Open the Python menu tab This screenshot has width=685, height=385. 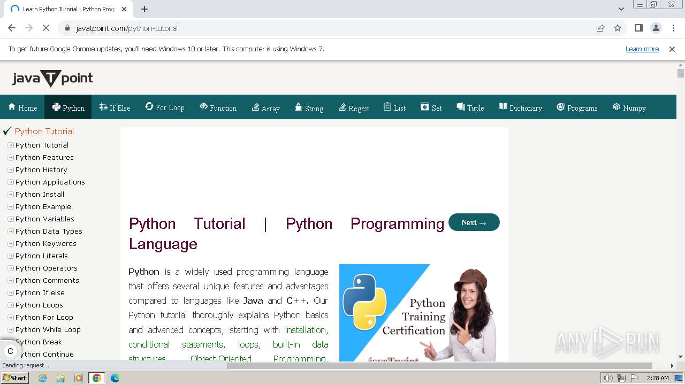(x=68, y=107)
